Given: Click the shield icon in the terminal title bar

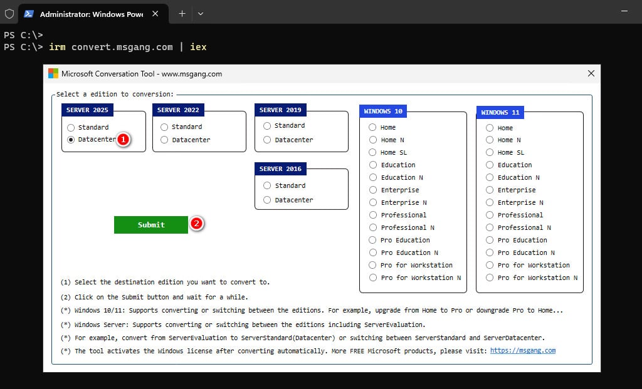Looking at the screenshot, I should pyautogui.click(x=9, y=14).
